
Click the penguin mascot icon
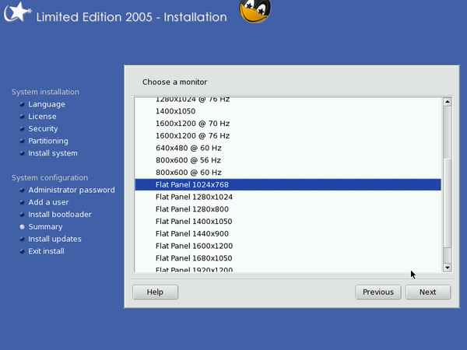(x=255, y=11)
